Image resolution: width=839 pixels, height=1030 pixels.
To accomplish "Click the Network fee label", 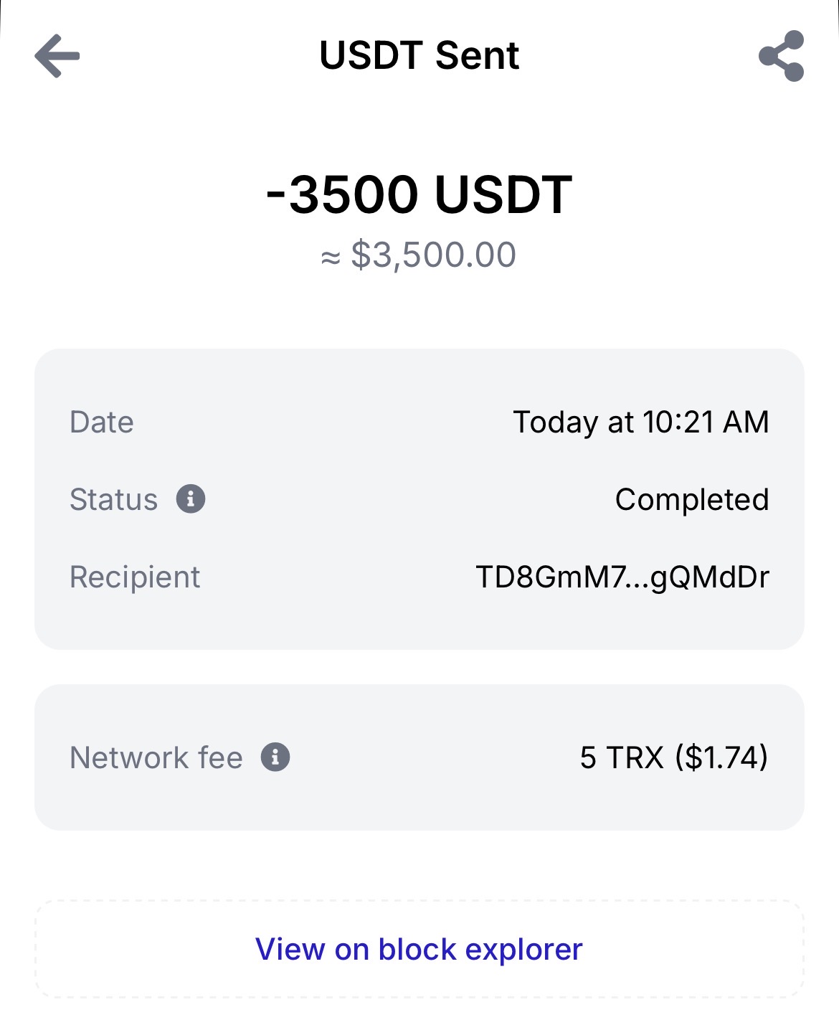I will point(156,757).
